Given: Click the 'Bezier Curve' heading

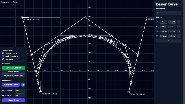Looking at the screenshot, I should coord(167,4).
